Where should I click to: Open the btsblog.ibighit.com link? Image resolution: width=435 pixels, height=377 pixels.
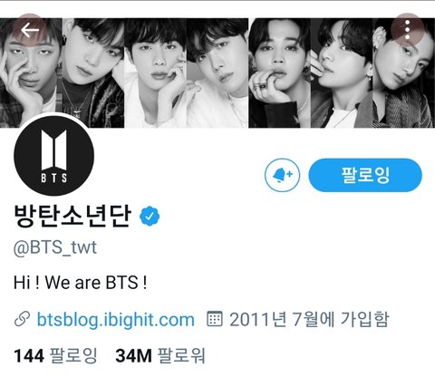click(x=115, y=319)
